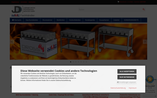157x98 pixels.
Task: Go to previous banner slide arrow
Action: click(x=12, y=42)
